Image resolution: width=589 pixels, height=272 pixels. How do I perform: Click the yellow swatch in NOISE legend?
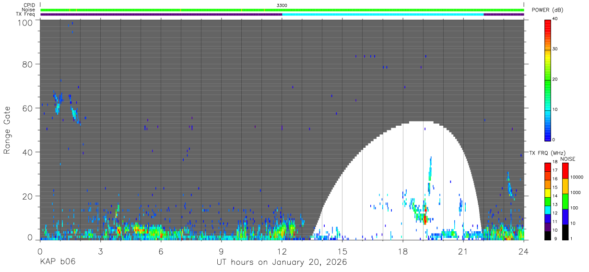(x=565, y=186)
